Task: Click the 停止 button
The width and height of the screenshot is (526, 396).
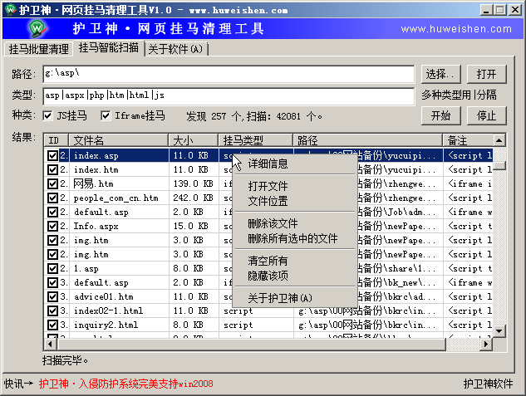Action: point(486,116)
